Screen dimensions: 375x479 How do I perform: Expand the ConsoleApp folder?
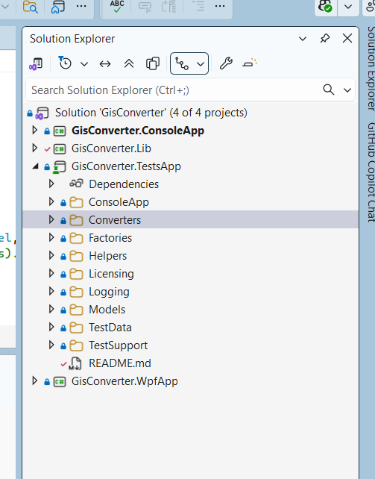(51, 202)
